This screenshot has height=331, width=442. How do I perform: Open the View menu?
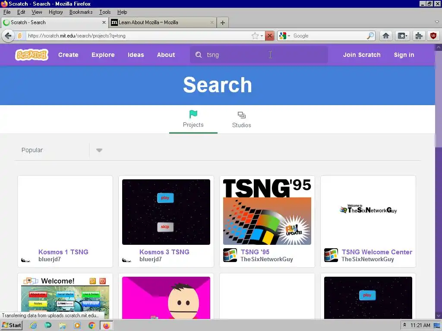coord(37,12)
